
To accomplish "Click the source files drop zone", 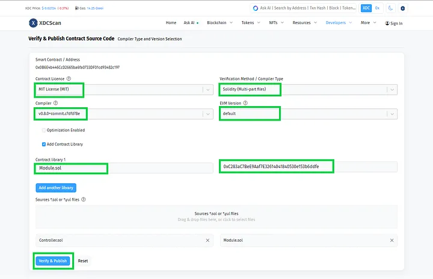I will (x=216, y=217).
